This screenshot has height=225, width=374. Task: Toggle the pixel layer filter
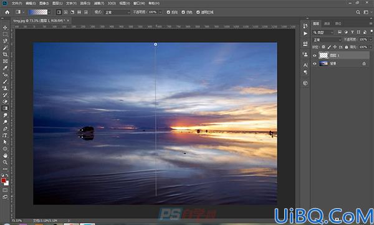340,32
